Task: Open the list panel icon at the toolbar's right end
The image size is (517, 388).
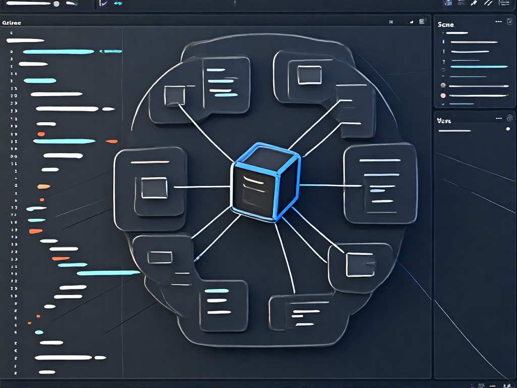Action: tap(504, 3)
